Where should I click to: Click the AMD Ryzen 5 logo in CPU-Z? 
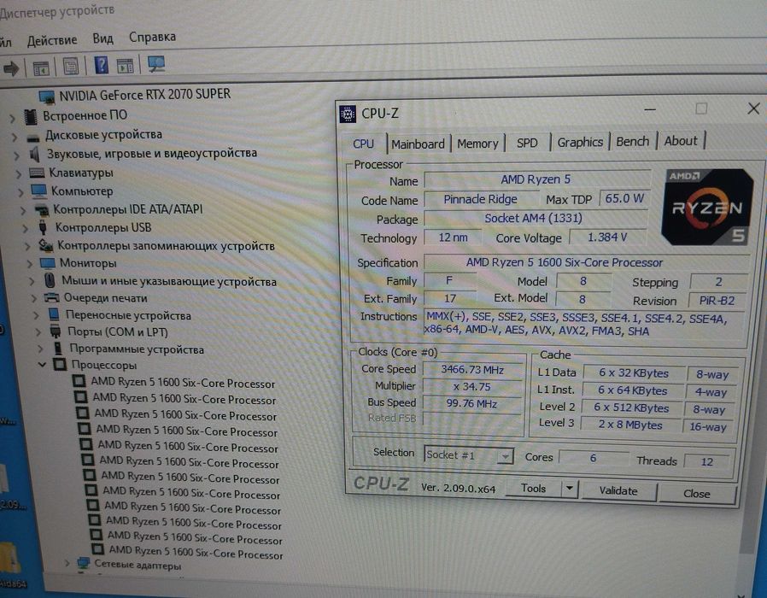706,207
